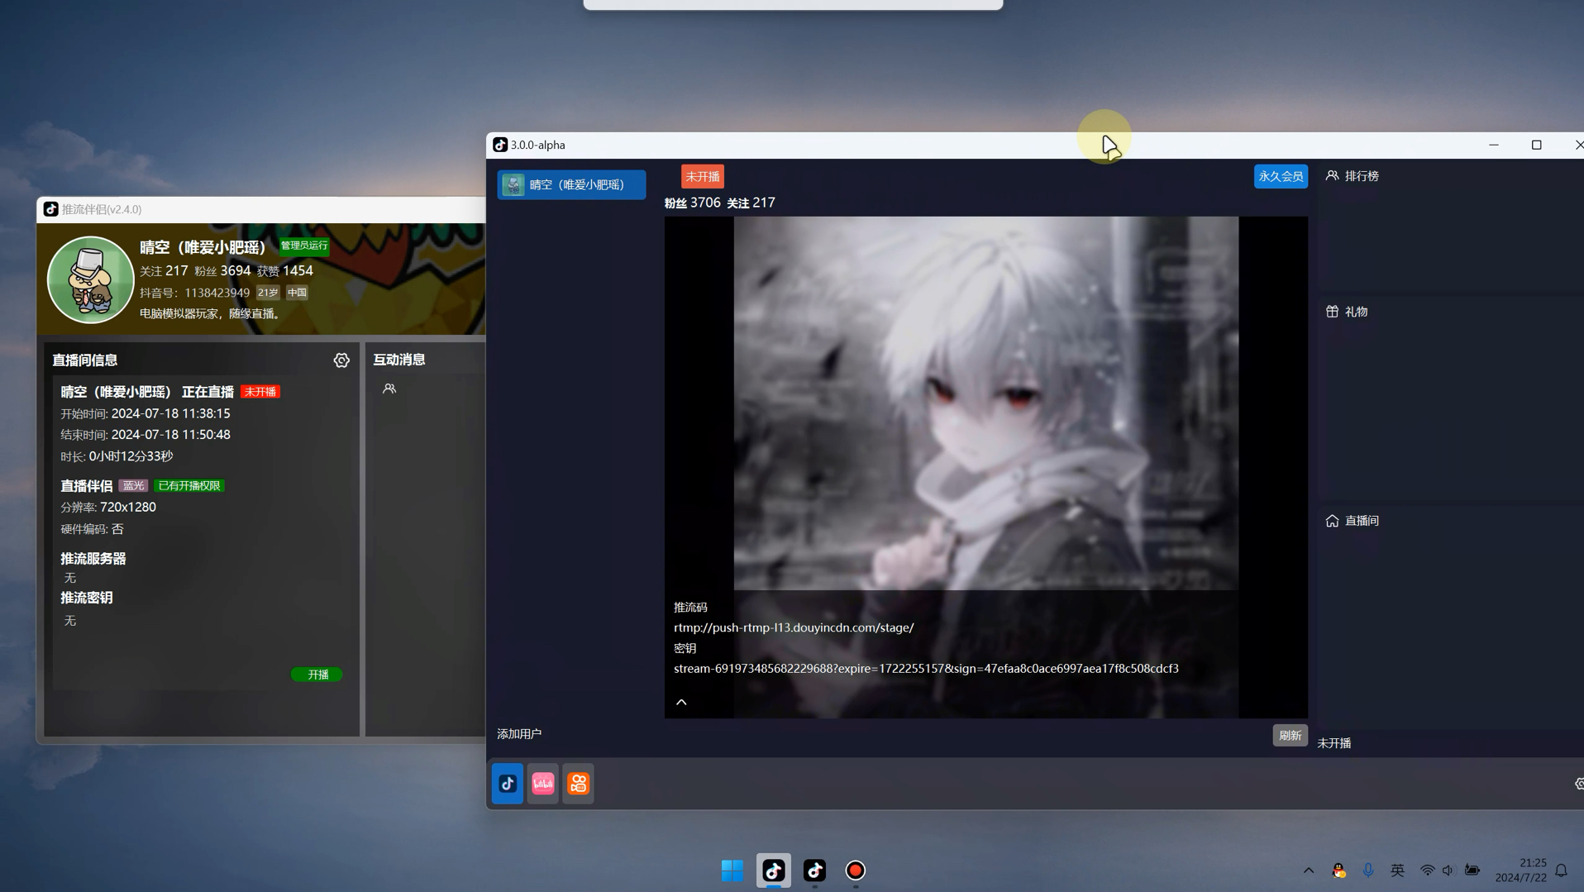Screen dimensions: 1584x892
Task: Click resolution value 720x1280
Action: coord(128,507)
